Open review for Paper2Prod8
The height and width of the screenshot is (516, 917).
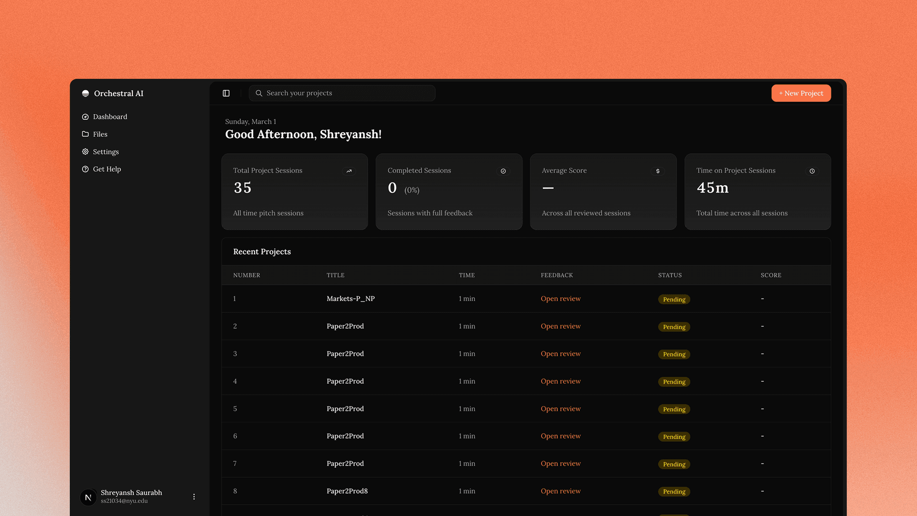click(561, 491)
